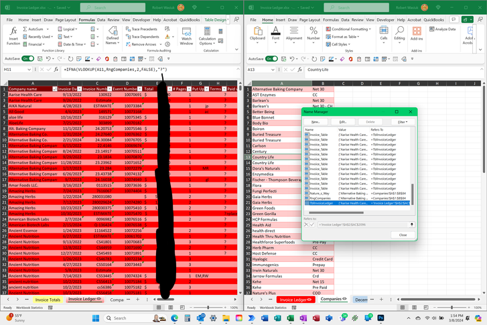The height and width of the screenshot is (325, 487).
Task: Trace Precedents in Formula Auditing
Action: pyautogui.click(x=141, y=29)
